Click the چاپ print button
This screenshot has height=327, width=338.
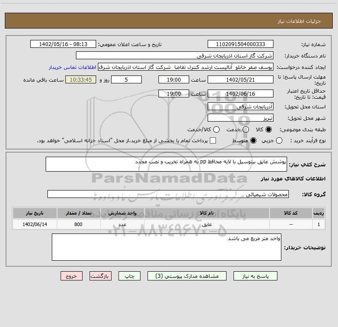tap(129, 276)
